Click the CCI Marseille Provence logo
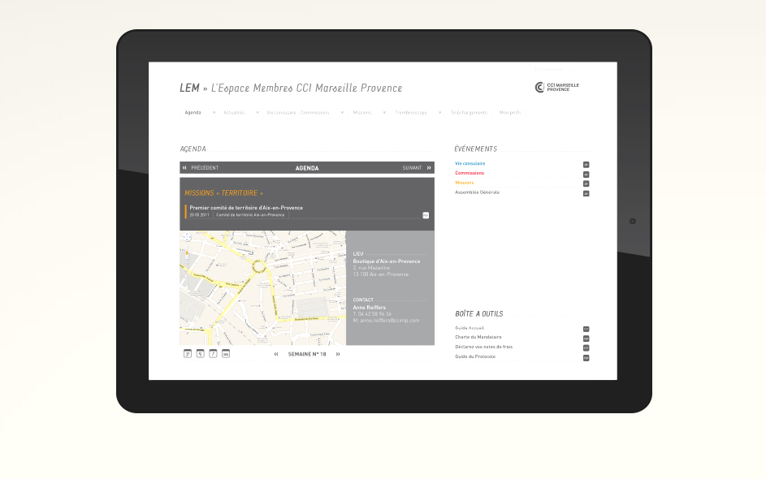The height and width of the screenshot is (479, 766). (557, 87)
